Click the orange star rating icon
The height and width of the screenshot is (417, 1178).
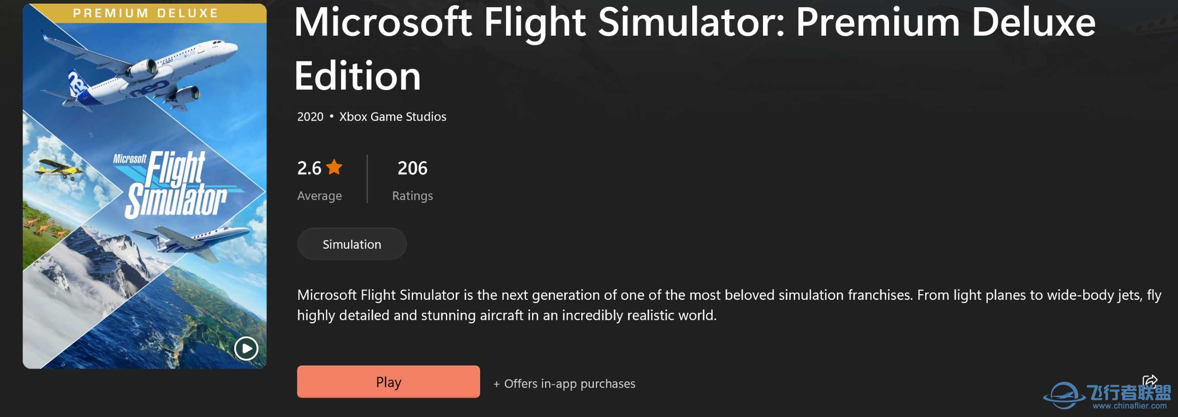pyautogui.click(x=333, y=168)
